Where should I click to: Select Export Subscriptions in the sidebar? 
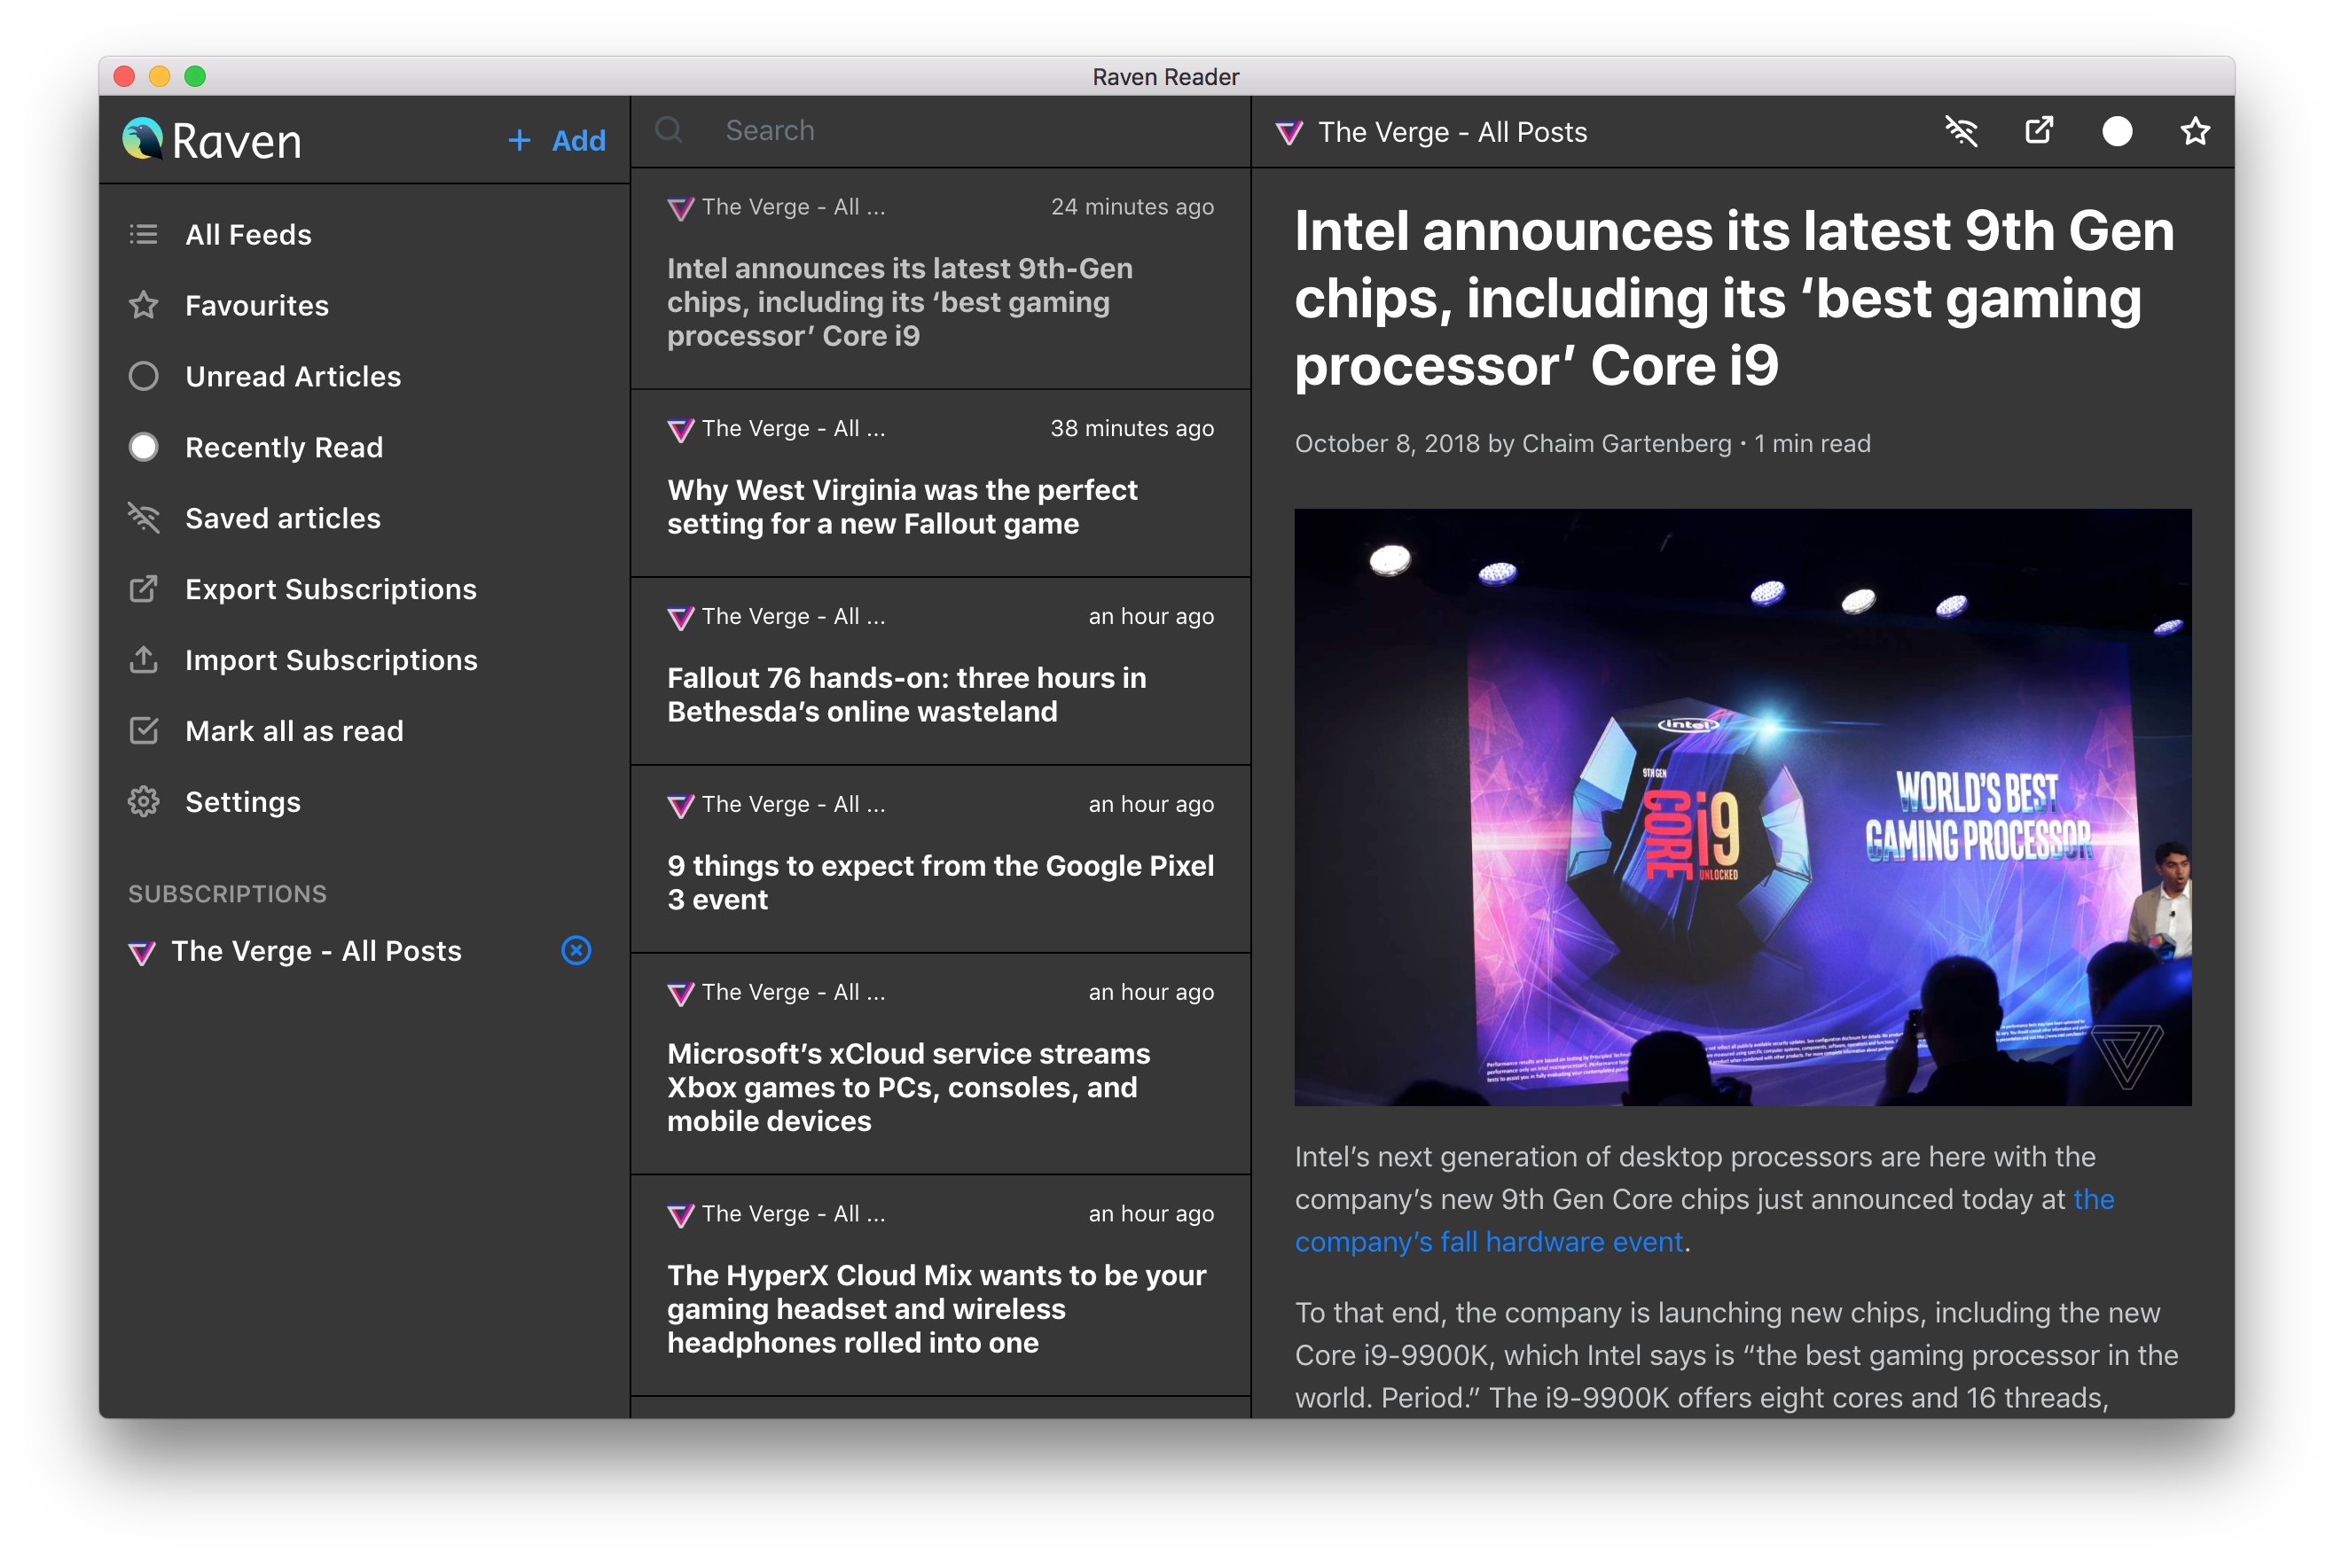click(330, 589)
